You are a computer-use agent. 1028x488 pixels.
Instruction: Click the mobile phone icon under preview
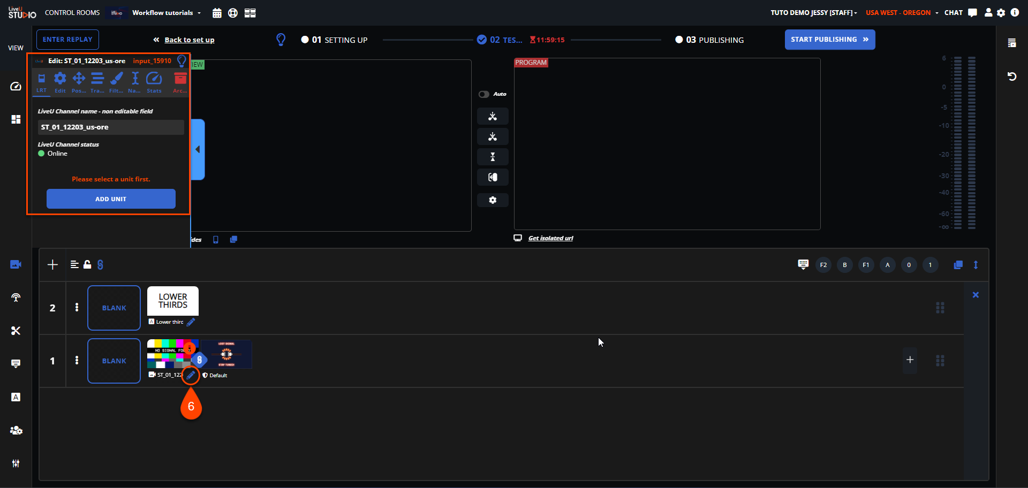click(x=216, y=240)
